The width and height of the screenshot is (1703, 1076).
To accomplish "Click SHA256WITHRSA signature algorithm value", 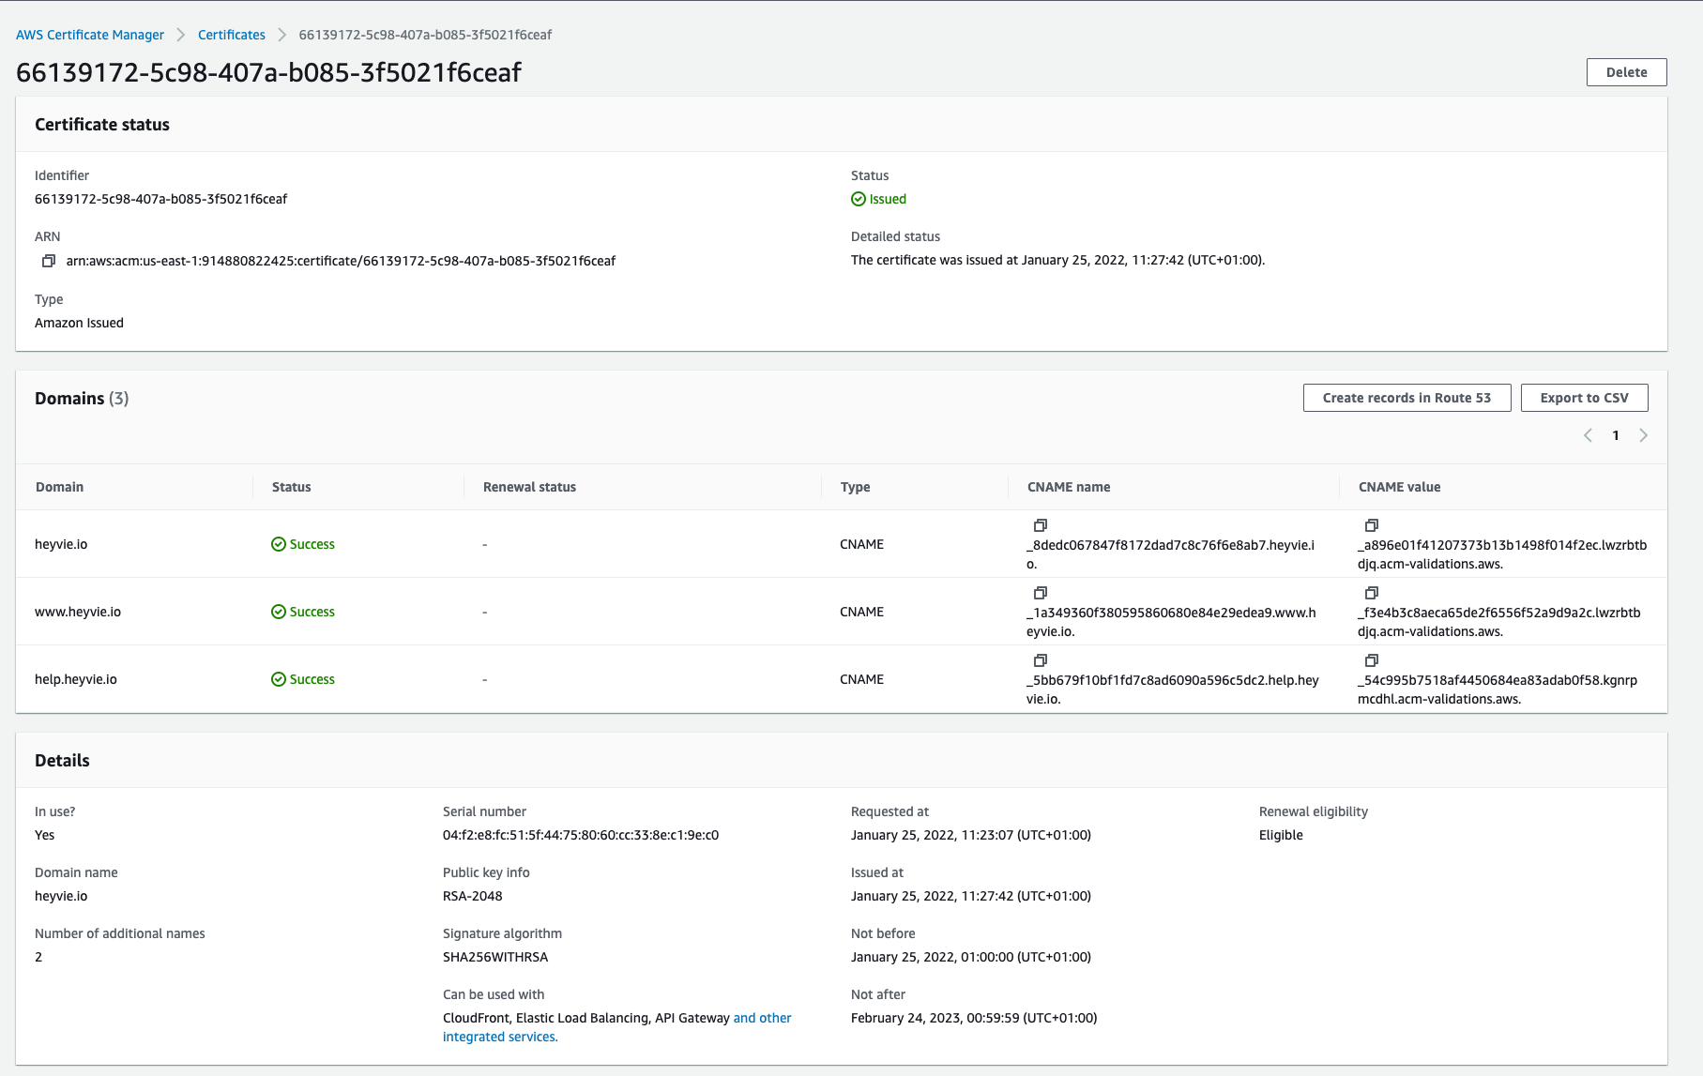I will click(495, 957).
